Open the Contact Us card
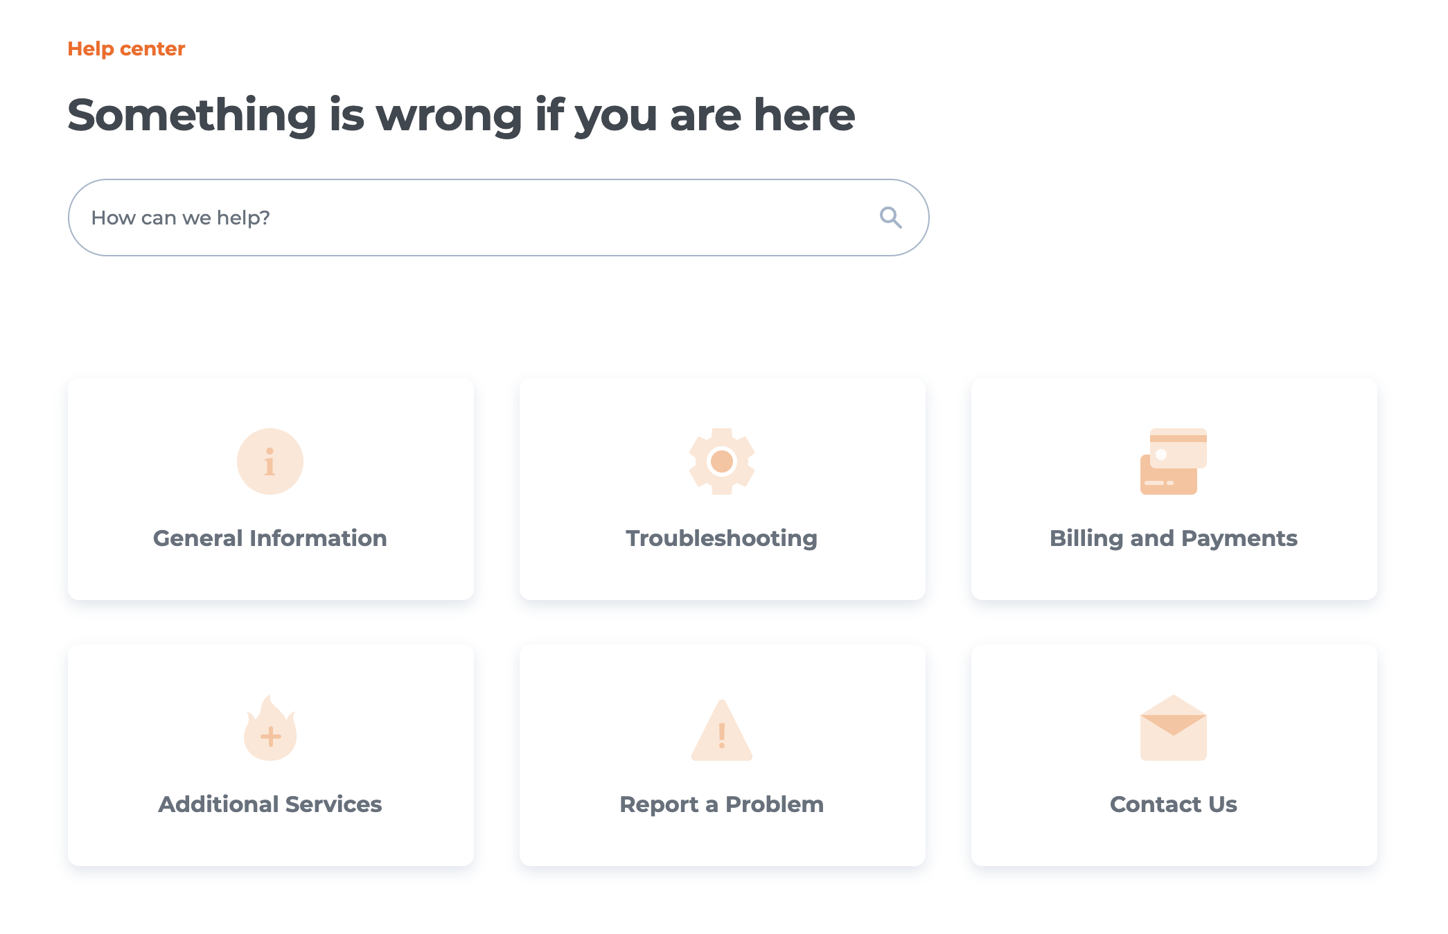This screenshot has height=934, width=1448. (1174, 755)
